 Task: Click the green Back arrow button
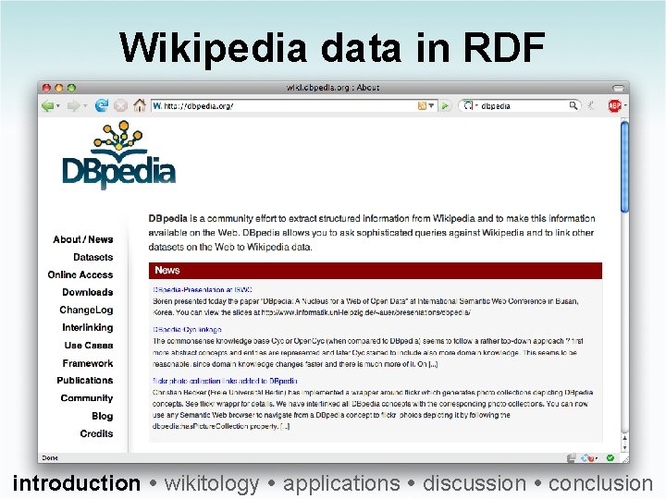coord(47,105)
